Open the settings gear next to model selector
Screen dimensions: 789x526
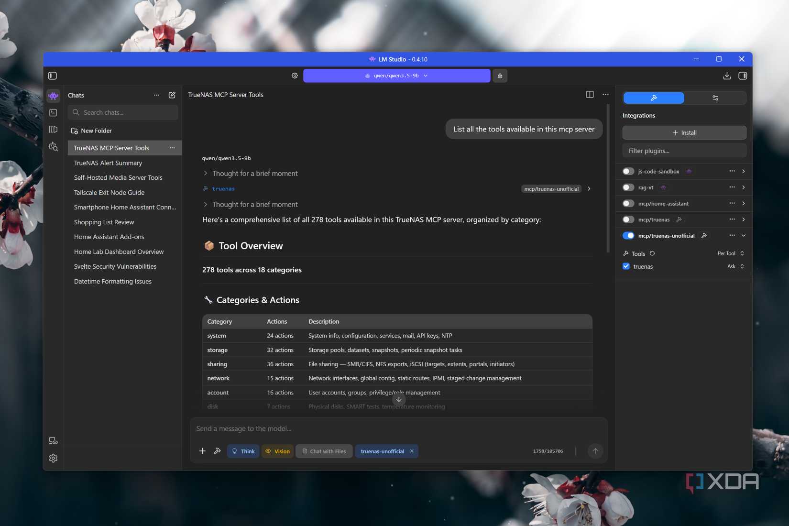(295, 76)
